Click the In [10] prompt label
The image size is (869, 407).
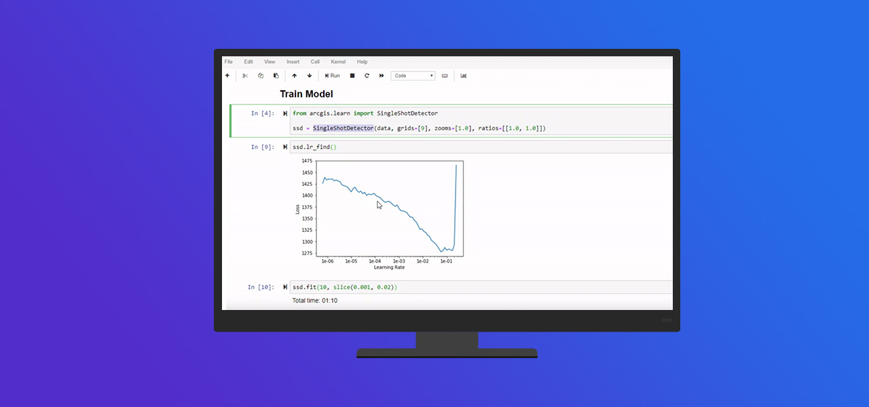coord(261,287)
